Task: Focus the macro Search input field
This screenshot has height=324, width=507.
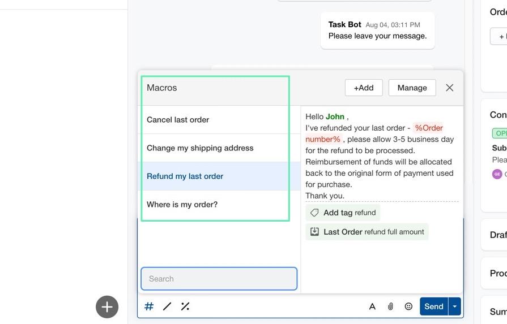Action: [x=219, y=279]
